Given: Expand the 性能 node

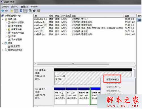Looking at the screenshot, I should click(x=6, y=36).
